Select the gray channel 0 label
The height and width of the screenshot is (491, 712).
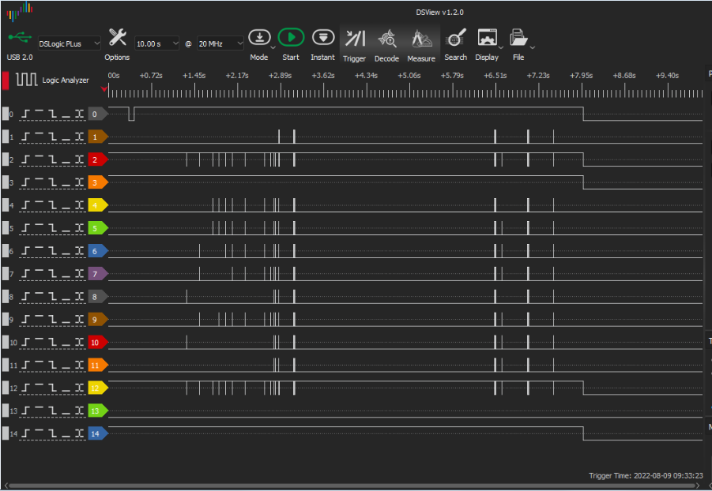98,114
